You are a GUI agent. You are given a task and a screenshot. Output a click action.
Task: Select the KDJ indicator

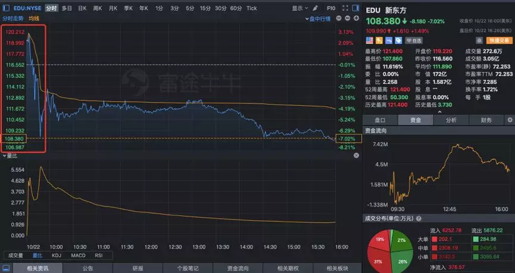(x=57, y=255)
